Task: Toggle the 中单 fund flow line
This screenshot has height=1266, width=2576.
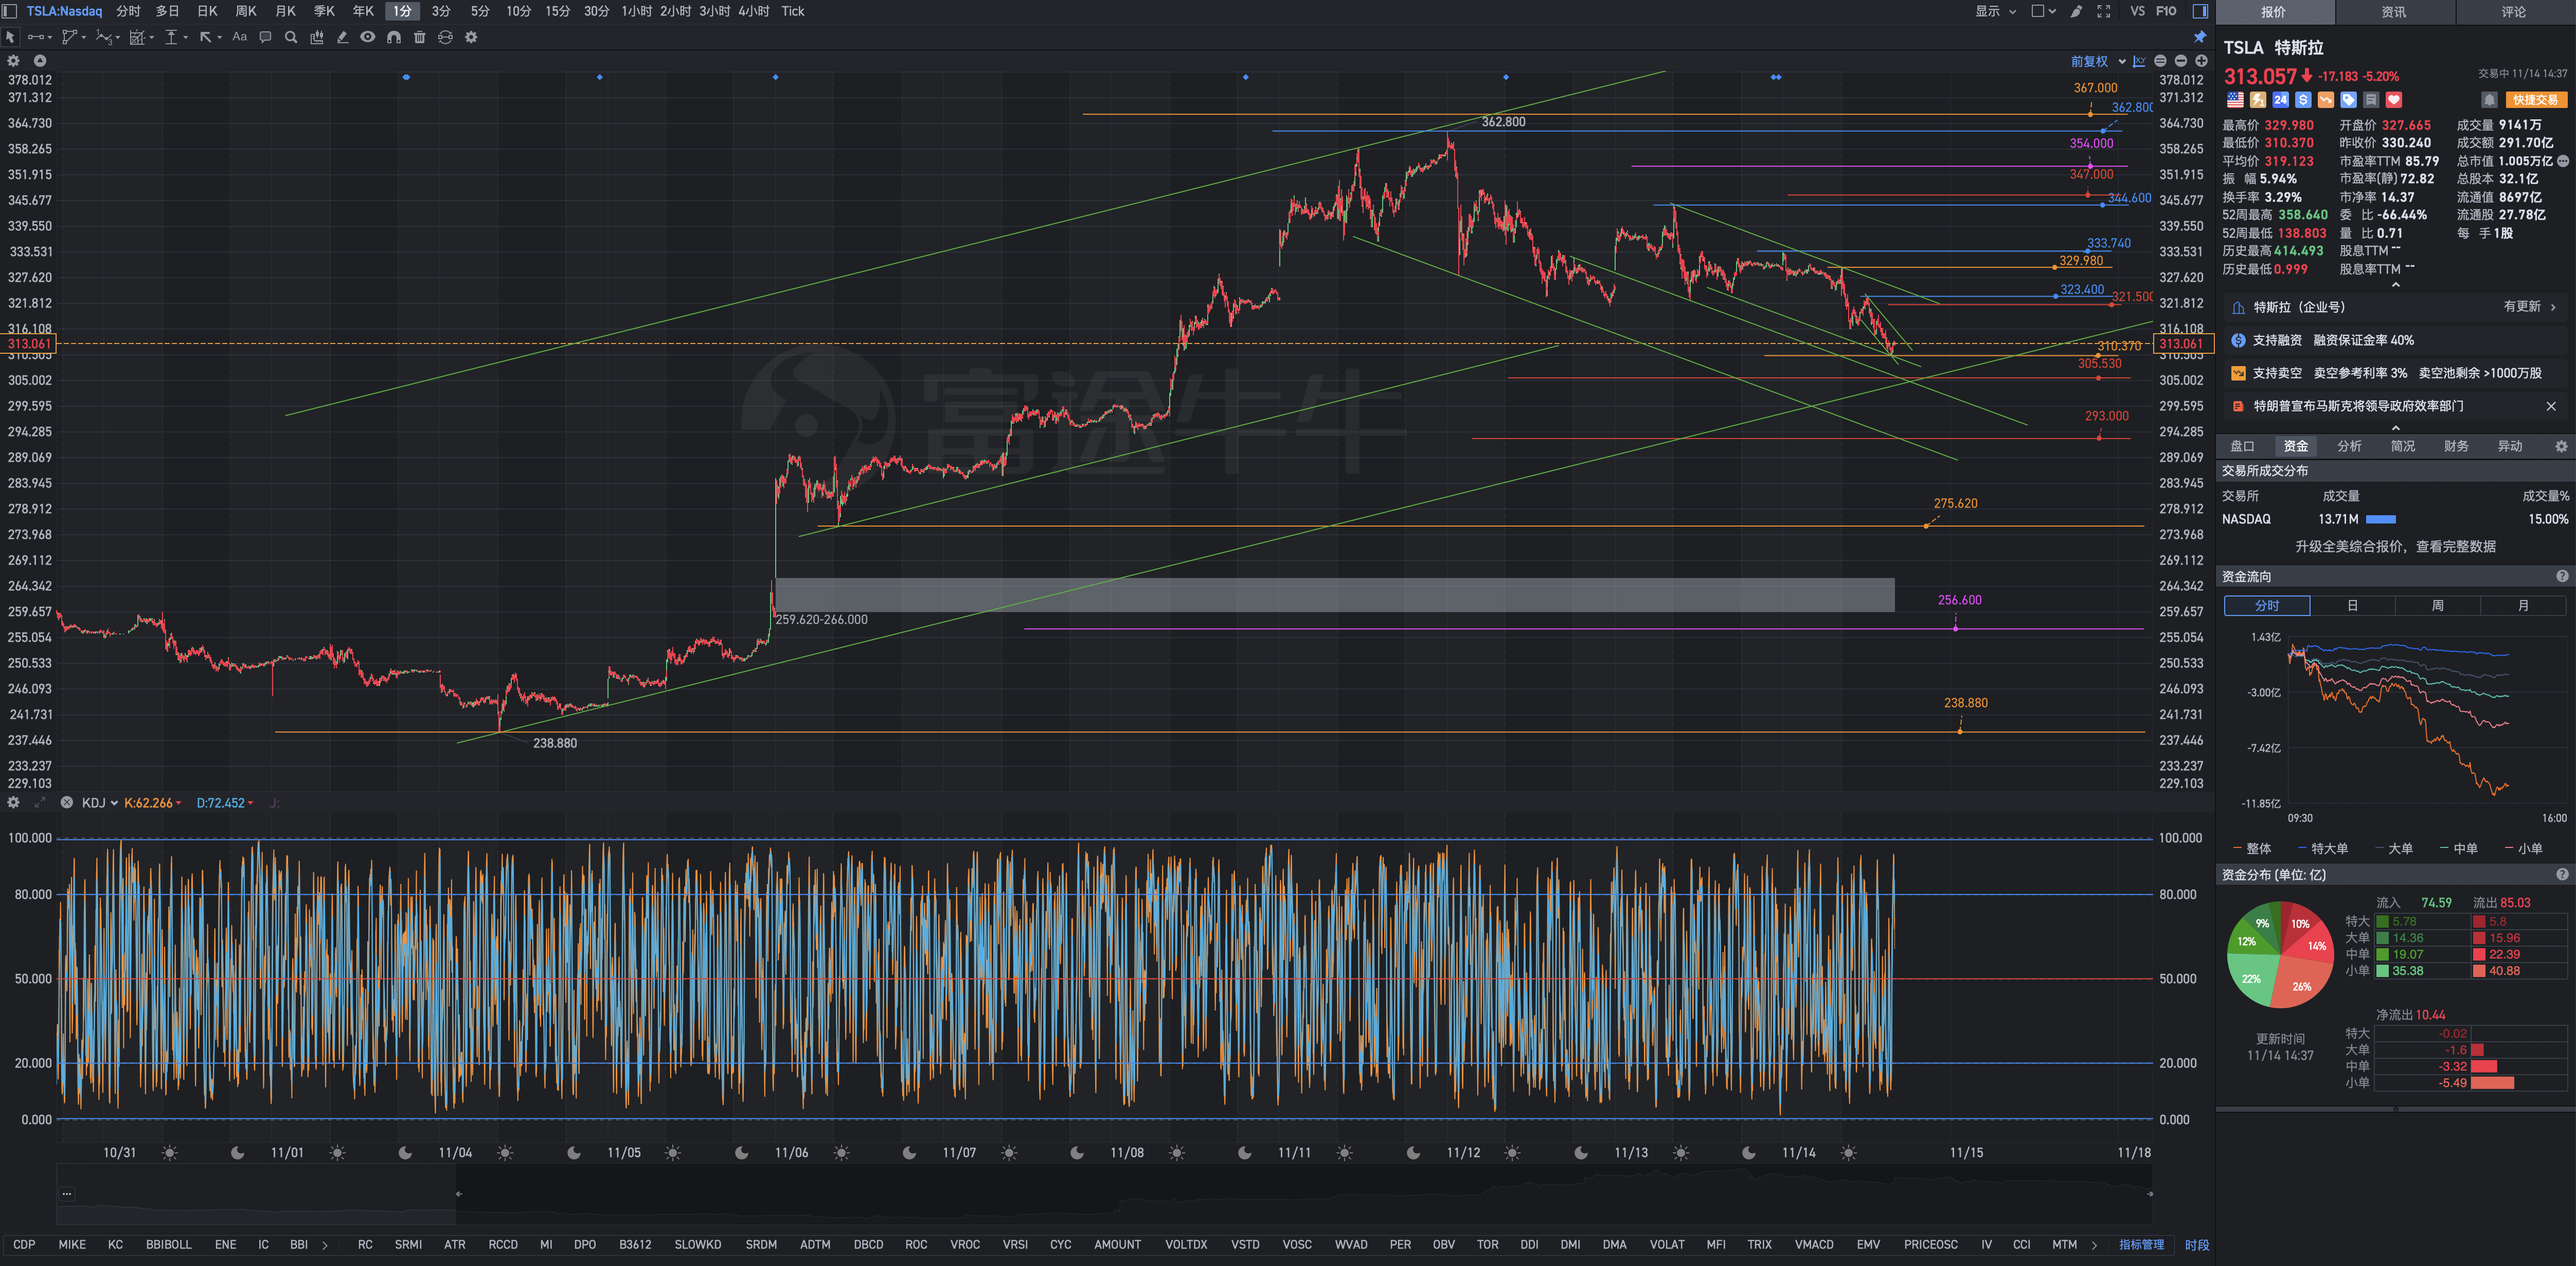Action: [x=2459, y=848]
